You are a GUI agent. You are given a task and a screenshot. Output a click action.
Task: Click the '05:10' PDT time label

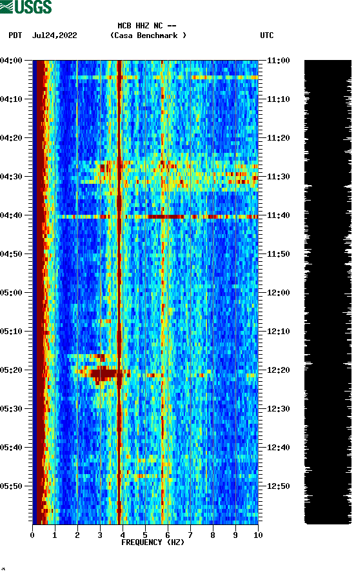click(x=11, y=332)
